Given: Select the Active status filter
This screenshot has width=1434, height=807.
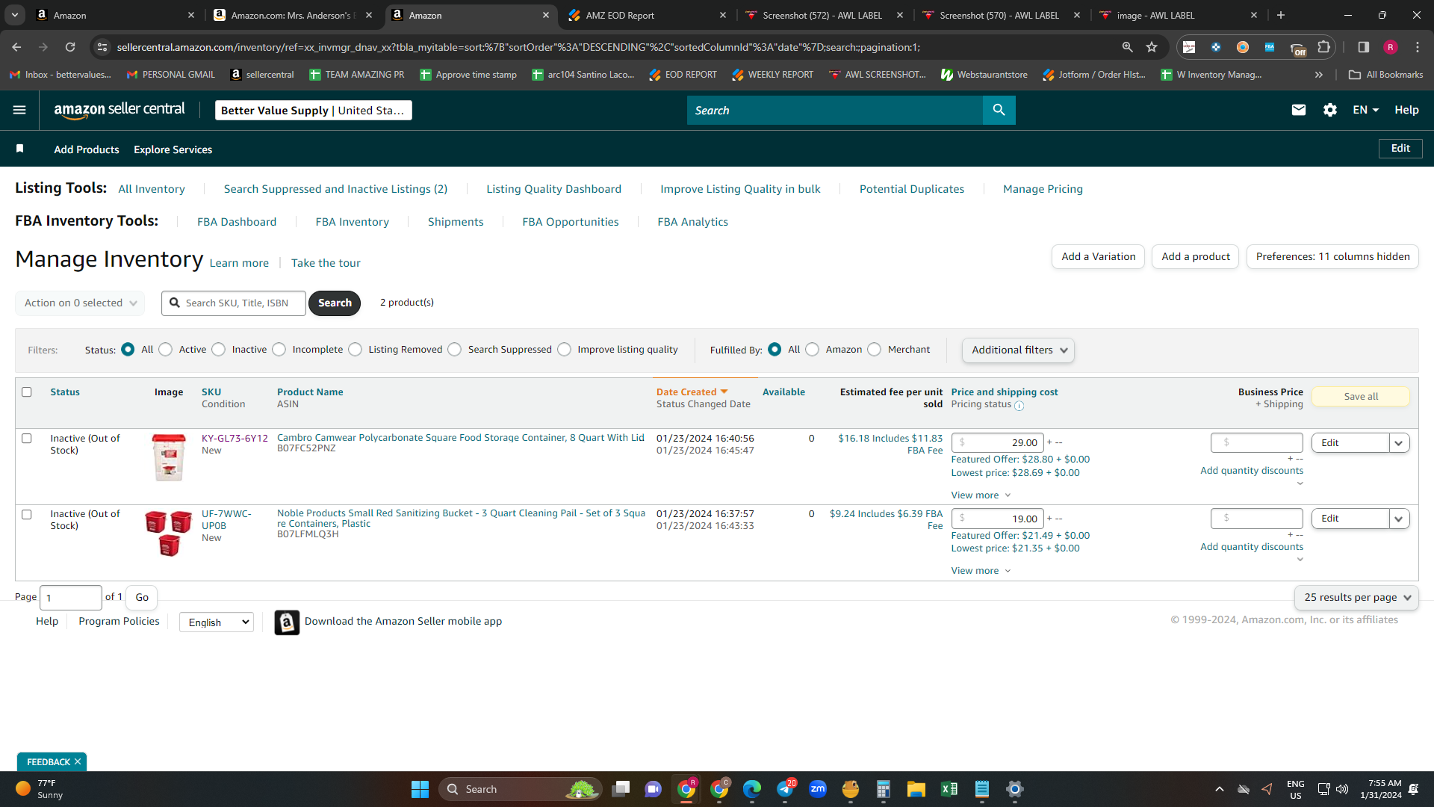Looking at the screenshot, I should 166,350.
